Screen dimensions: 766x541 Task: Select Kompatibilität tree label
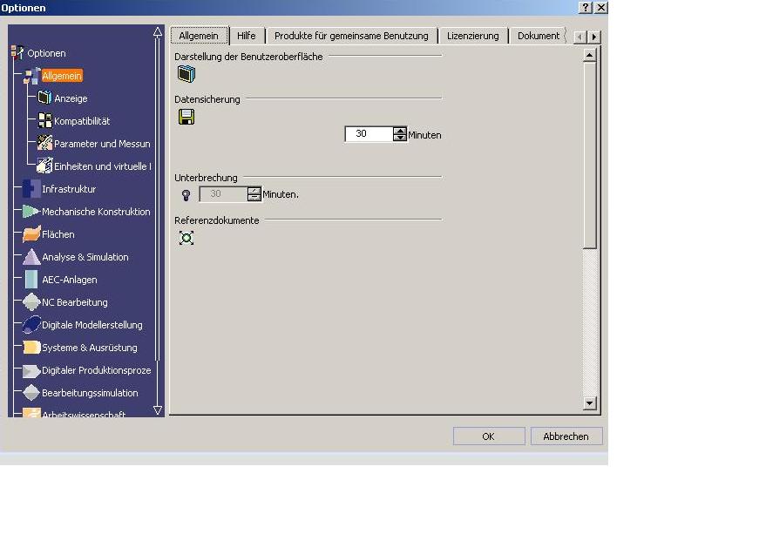point(82,120)
